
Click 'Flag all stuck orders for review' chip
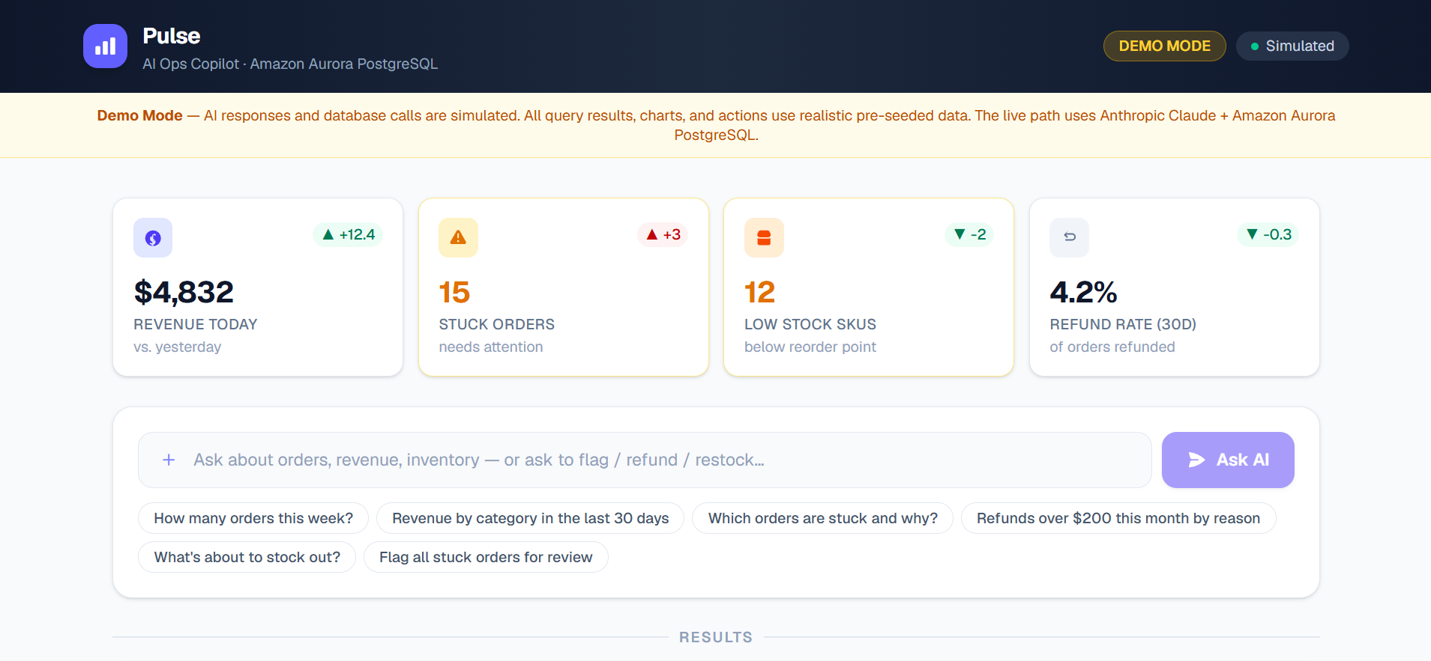486,557
